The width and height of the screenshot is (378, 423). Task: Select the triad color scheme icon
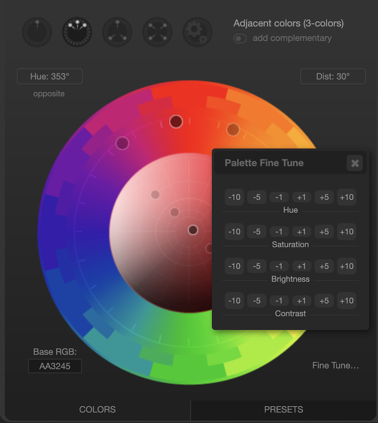coord(117,32)
